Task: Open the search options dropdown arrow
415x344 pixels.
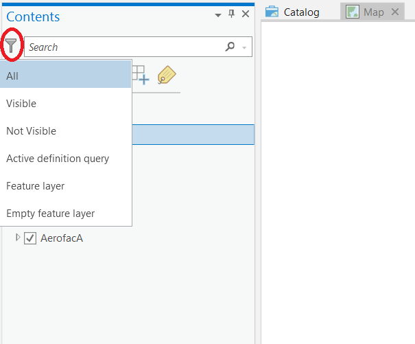Action: pyautogui.click(x=244, y=47)
